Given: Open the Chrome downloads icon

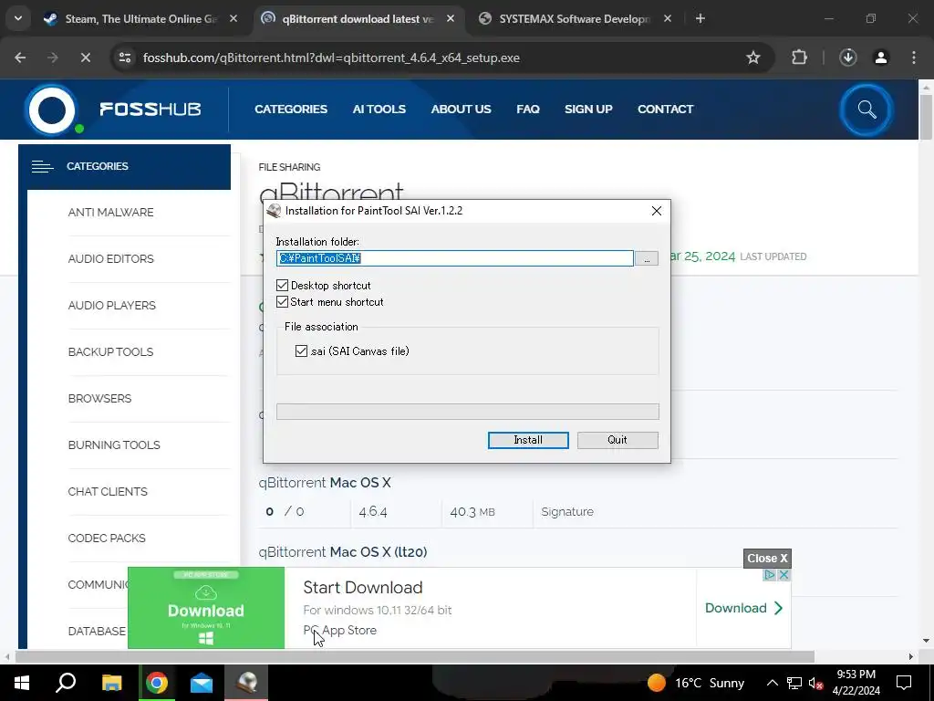Looking at the screenshot, I should point(848,58).
